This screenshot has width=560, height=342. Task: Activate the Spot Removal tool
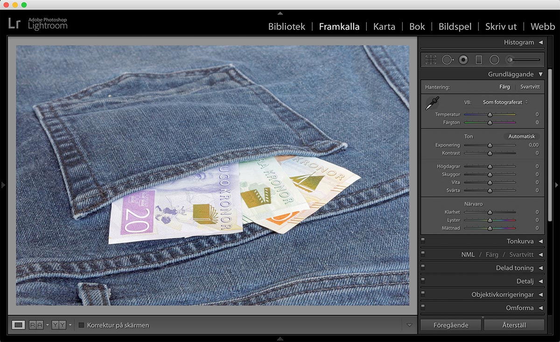[448, 60]
